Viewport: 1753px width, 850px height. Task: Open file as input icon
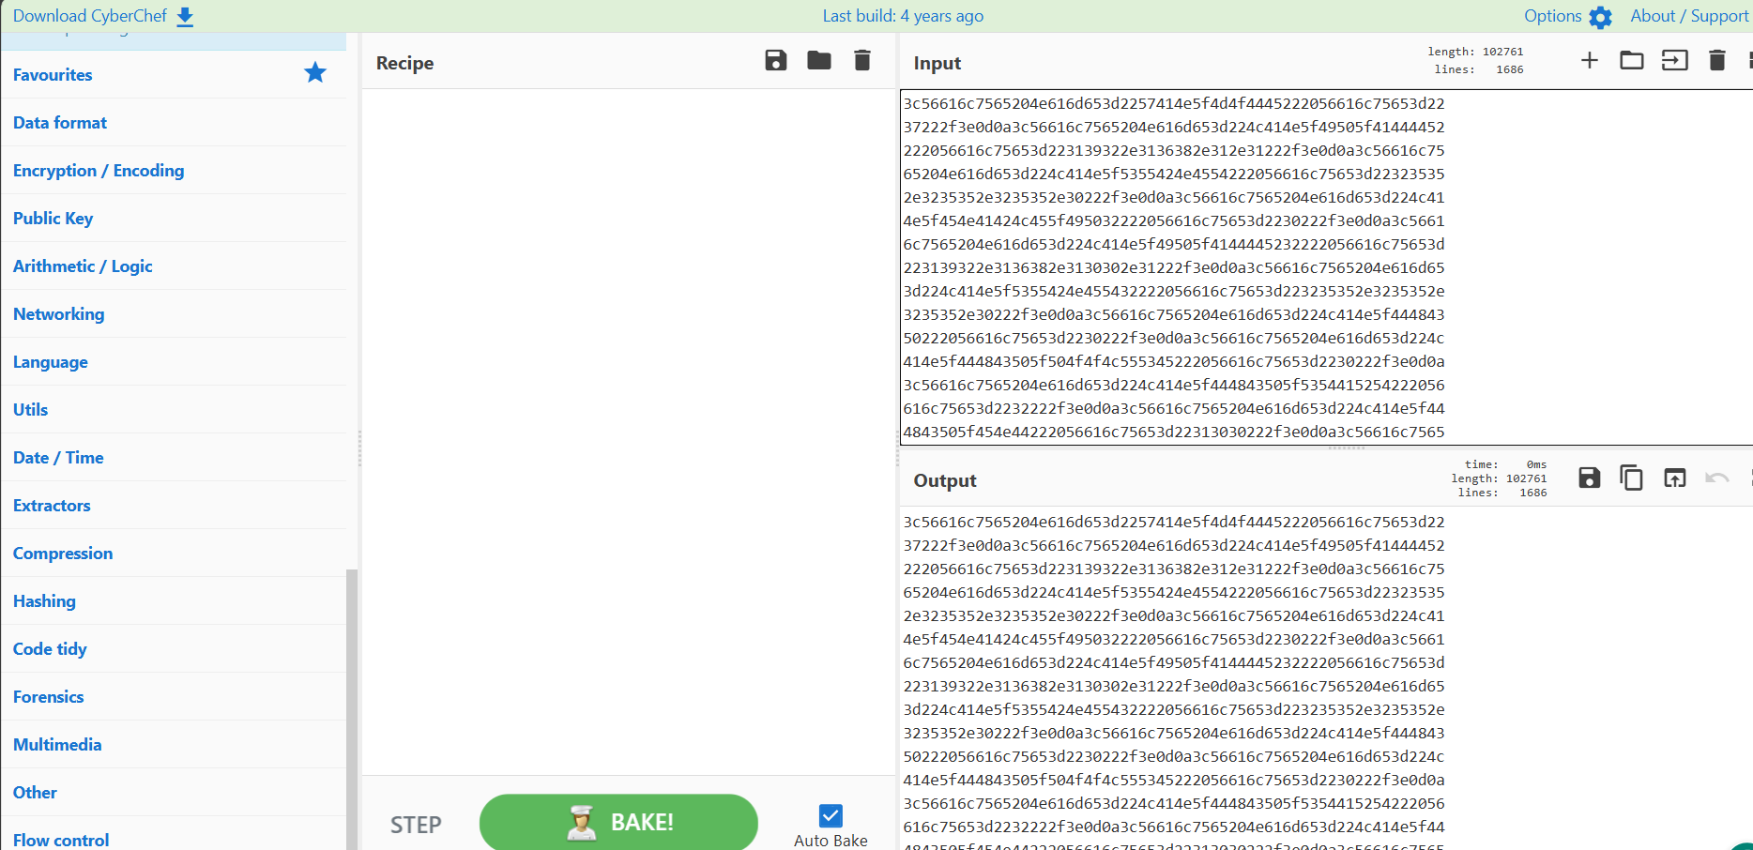[x=1674, y=61]
